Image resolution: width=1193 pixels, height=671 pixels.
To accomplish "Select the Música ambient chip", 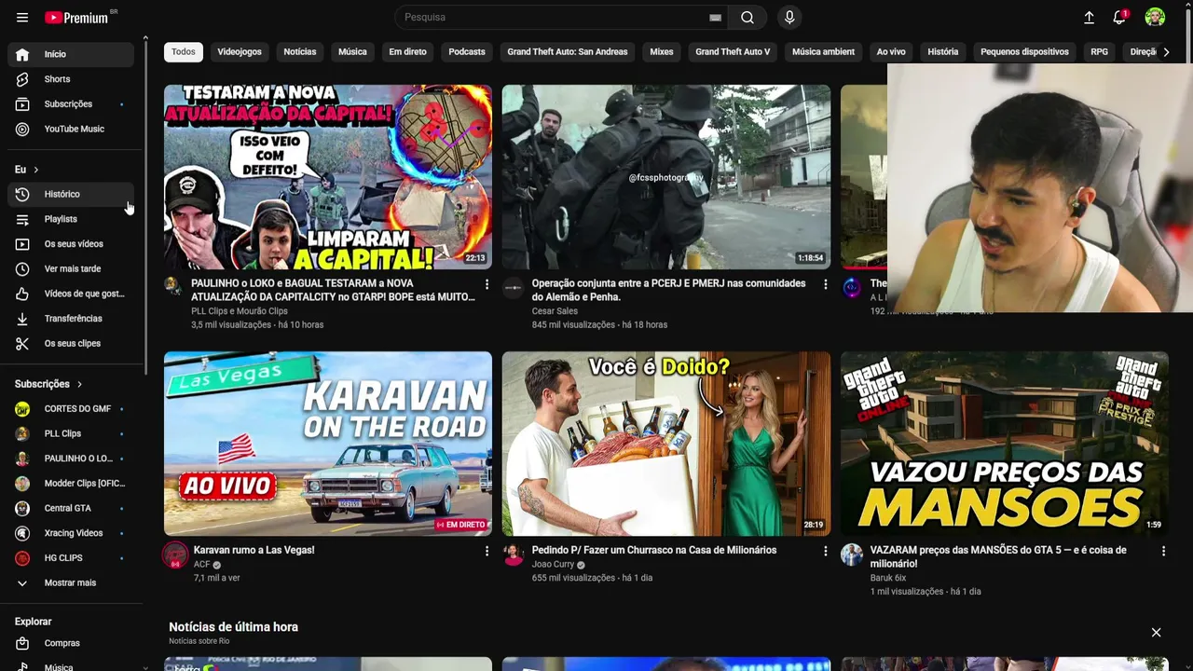I will click(823, 52).
